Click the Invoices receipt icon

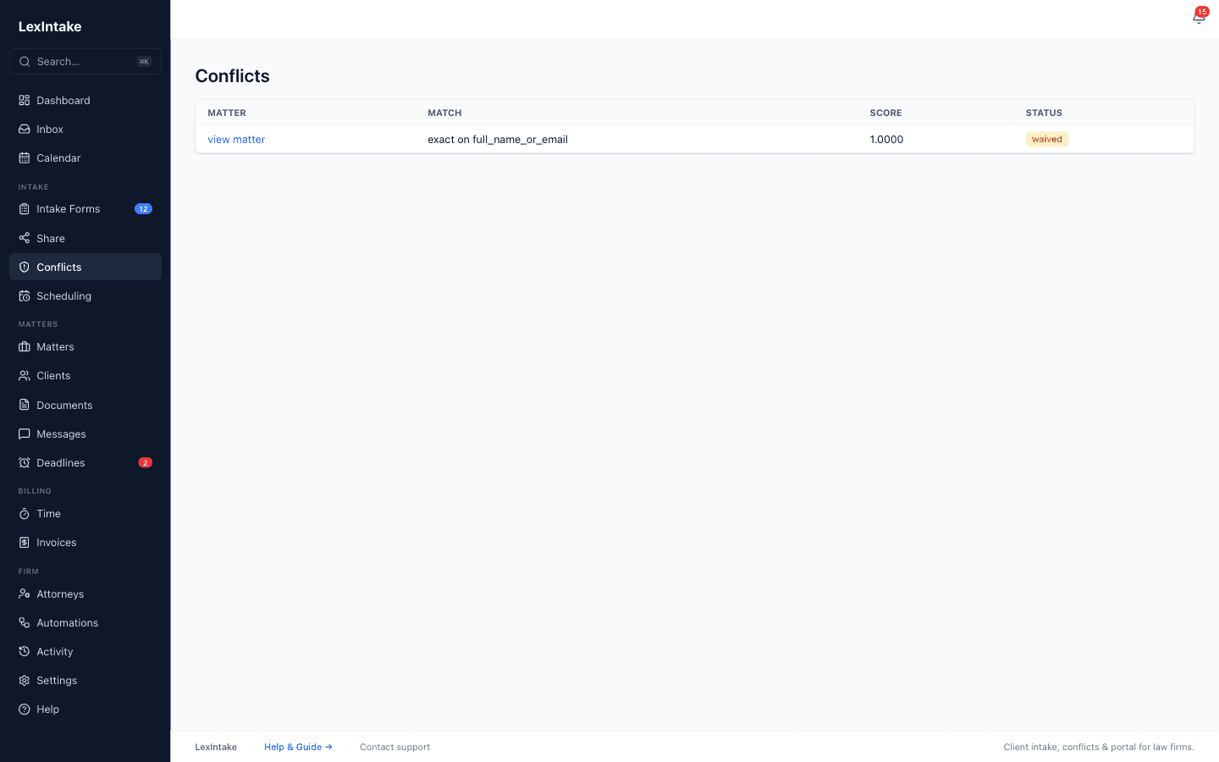coord(25,542)
